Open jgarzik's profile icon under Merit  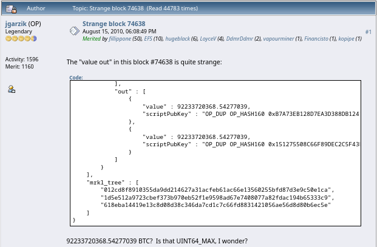coord(12,89)
